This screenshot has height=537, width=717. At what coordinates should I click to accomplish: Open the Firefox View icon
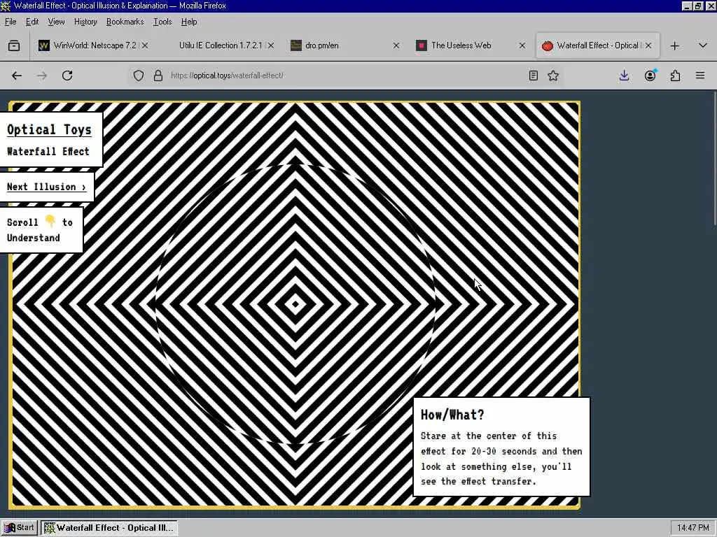point(14,45)
